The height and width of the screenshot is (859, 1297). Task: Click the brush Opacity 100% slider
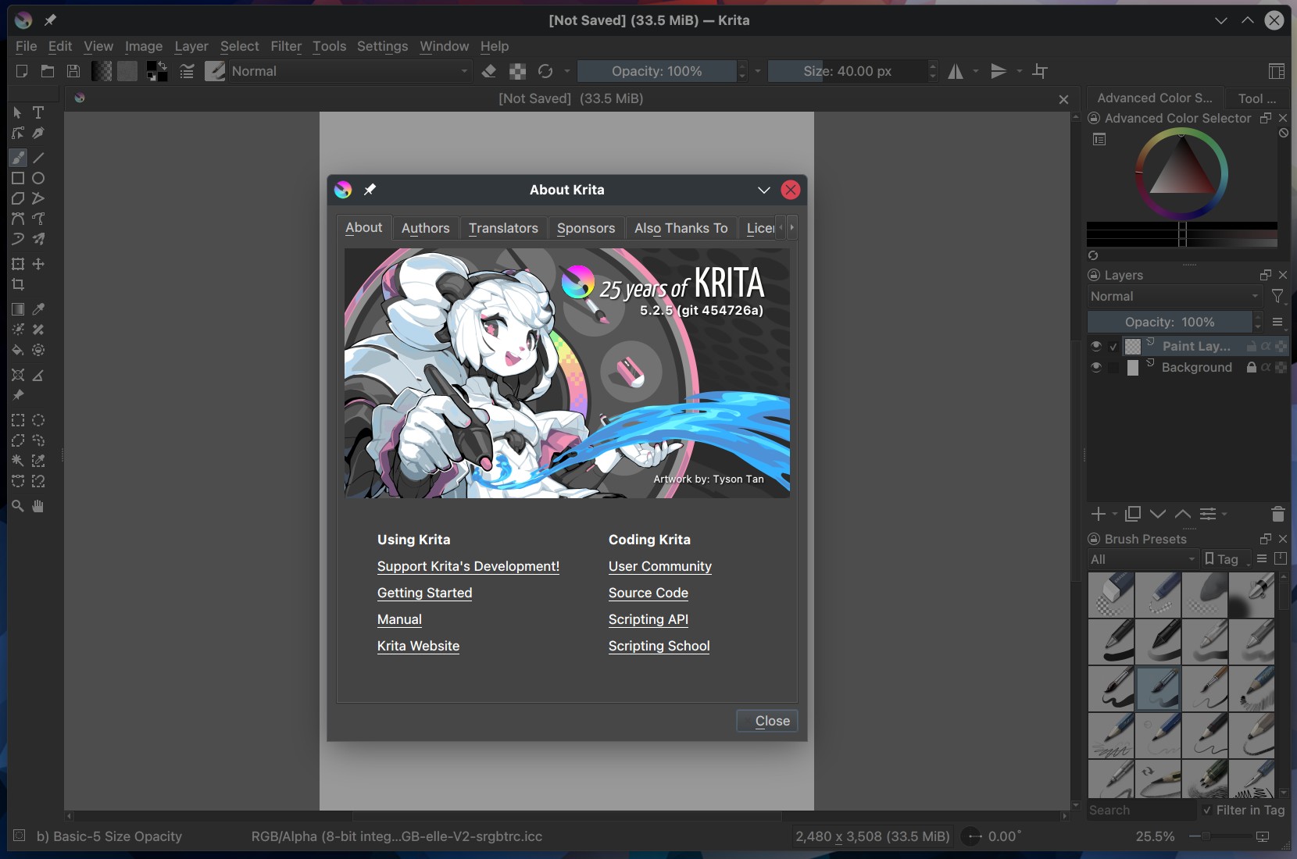point(656,71)
